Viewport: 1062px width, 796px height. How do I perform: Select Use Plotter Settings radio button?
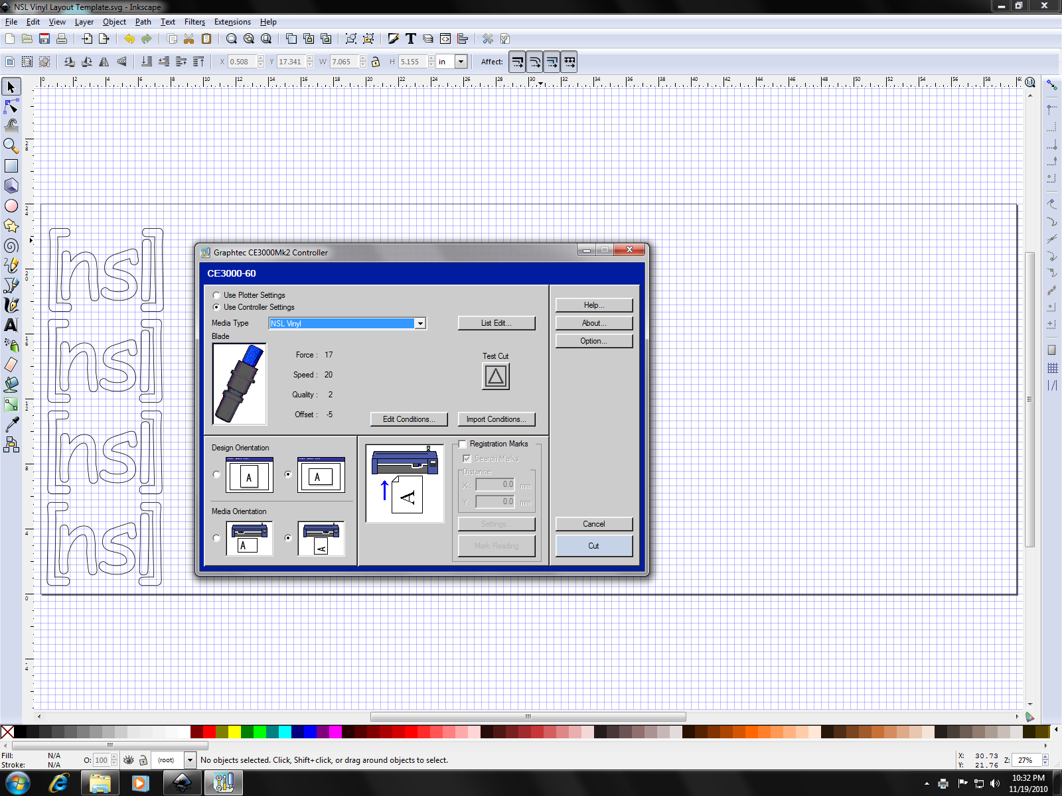coord(216,295)
